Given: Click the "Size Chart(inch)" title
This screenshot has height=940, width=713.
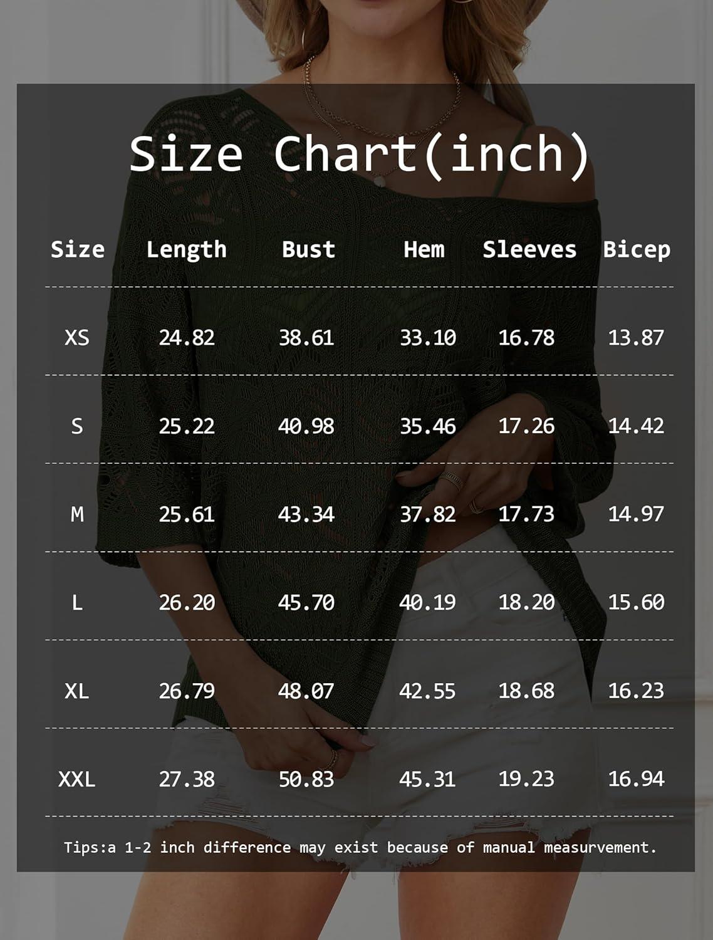Looking at the screenshot, I should [359, 154].
